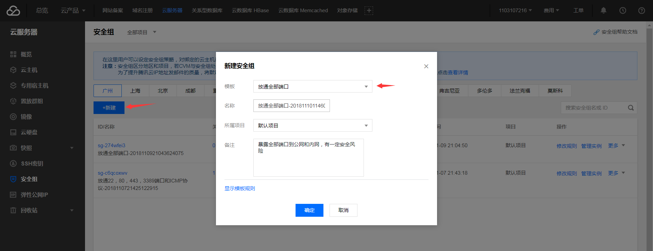653x251 pixels.
Task: Open the notification bell
Action: click(603, 11)
